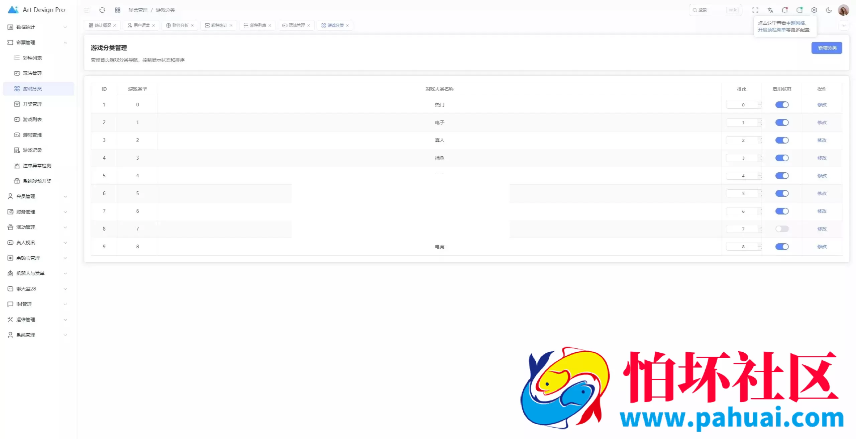
Task: Collapse the sidebar with the menu fold icon
Action: coord(87,10)
